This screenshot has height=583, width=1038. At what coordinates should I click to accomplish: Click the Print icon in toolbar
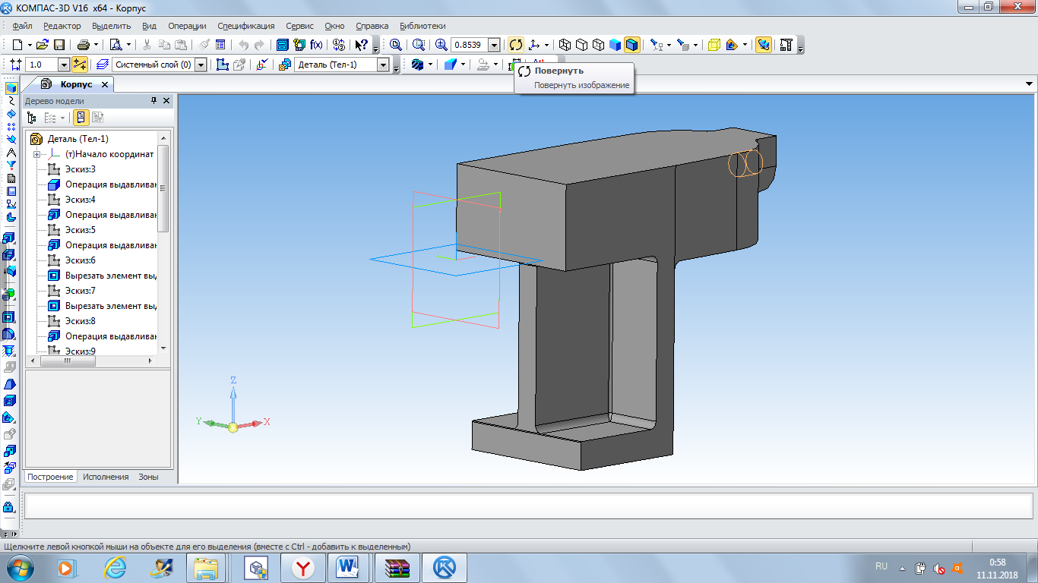(83, 45)
